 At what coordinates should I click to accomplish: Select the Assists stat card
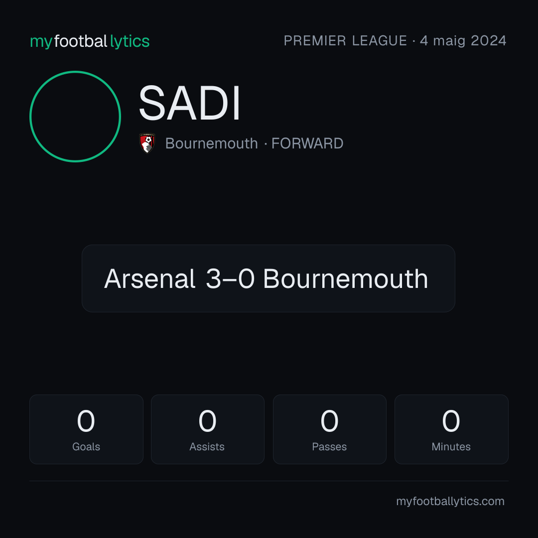[208, 429]
